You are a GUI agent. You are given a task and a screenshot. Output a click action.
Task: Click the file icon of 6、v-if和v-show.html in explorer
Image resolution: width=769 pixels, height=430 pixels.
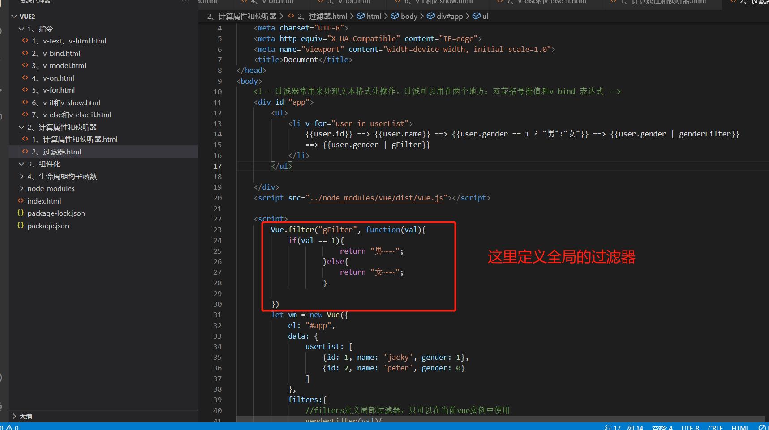[x=25, y=102]
